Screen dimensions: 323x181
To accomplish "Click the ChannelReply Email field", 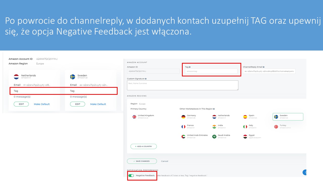I will (x=269, y=71).
